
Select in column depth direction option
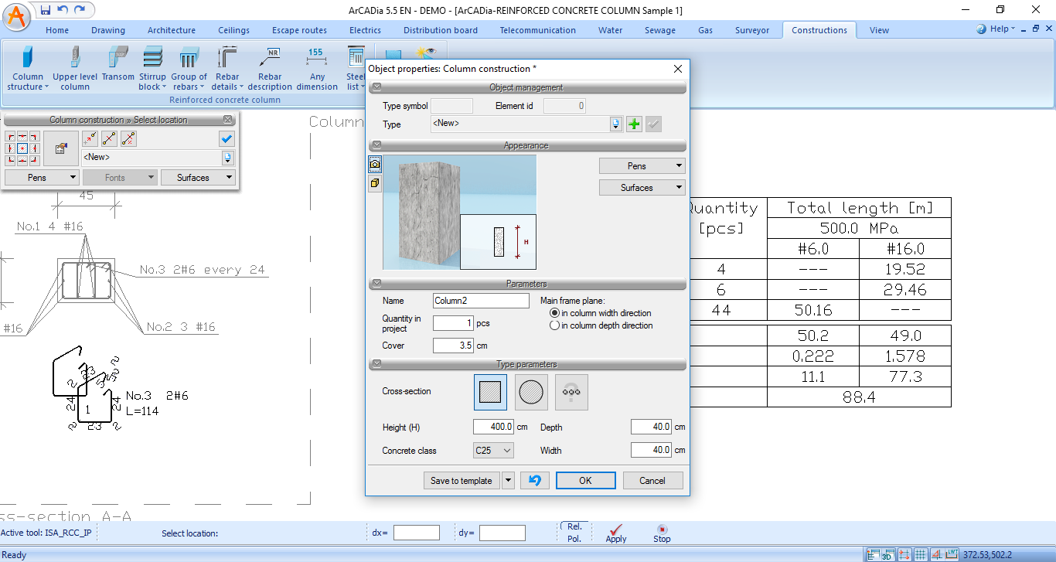[x=554, y=325]
